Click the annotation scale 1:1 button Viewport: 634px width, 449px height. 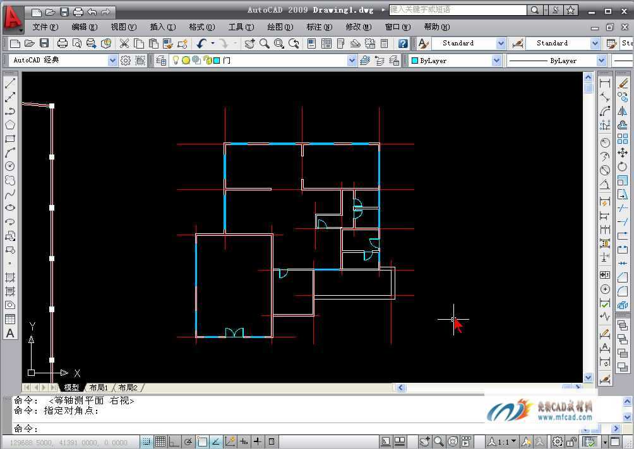(502, 441)
